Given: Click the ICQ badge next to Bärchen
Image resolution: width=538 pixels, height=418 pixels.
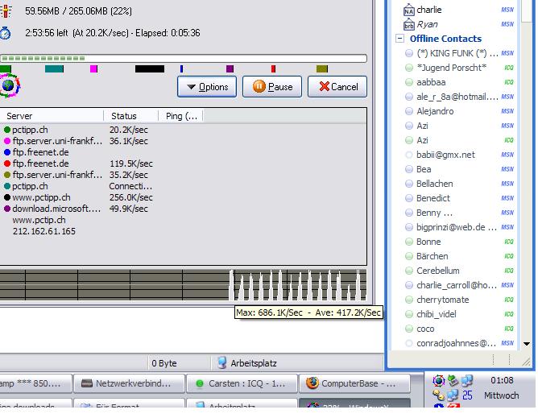Looking at the screenshot, I should coord(509,256).
